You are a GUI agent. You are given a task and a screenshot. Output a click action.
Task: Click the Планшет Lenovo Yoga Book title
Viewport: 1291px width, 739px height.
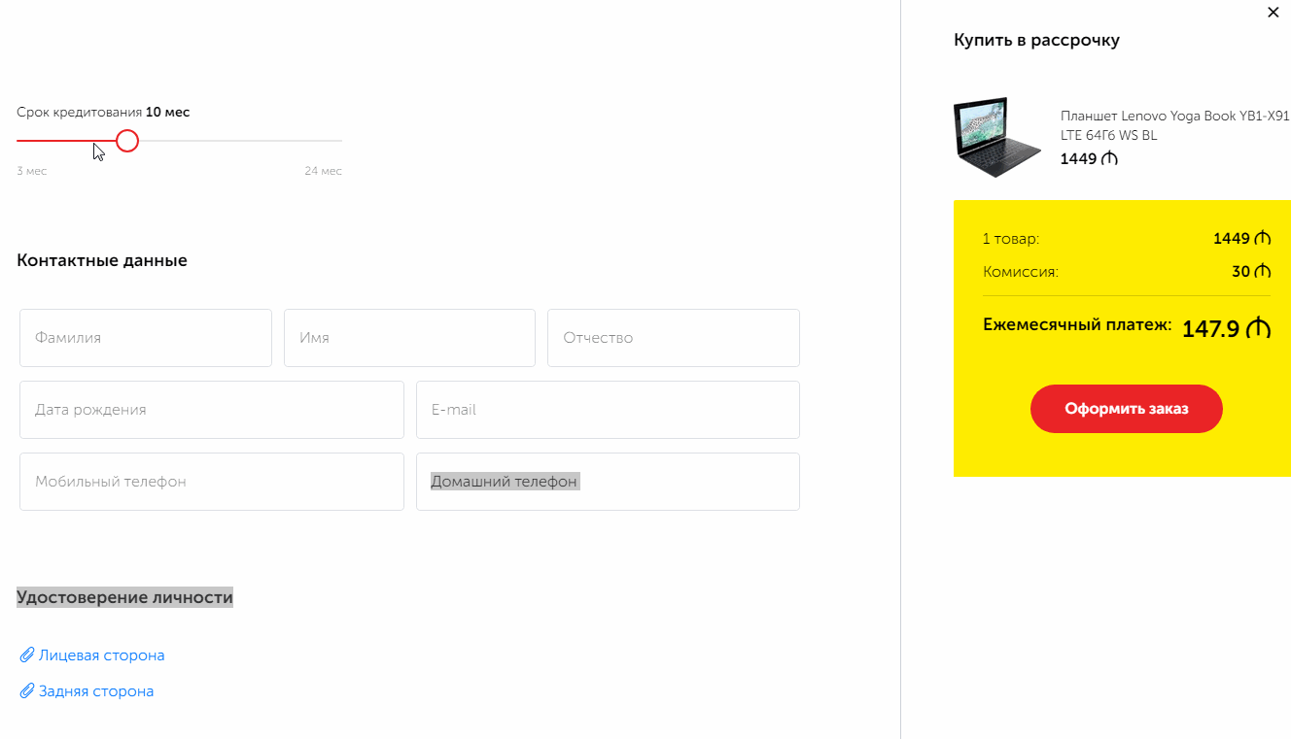pos(1174,125)
